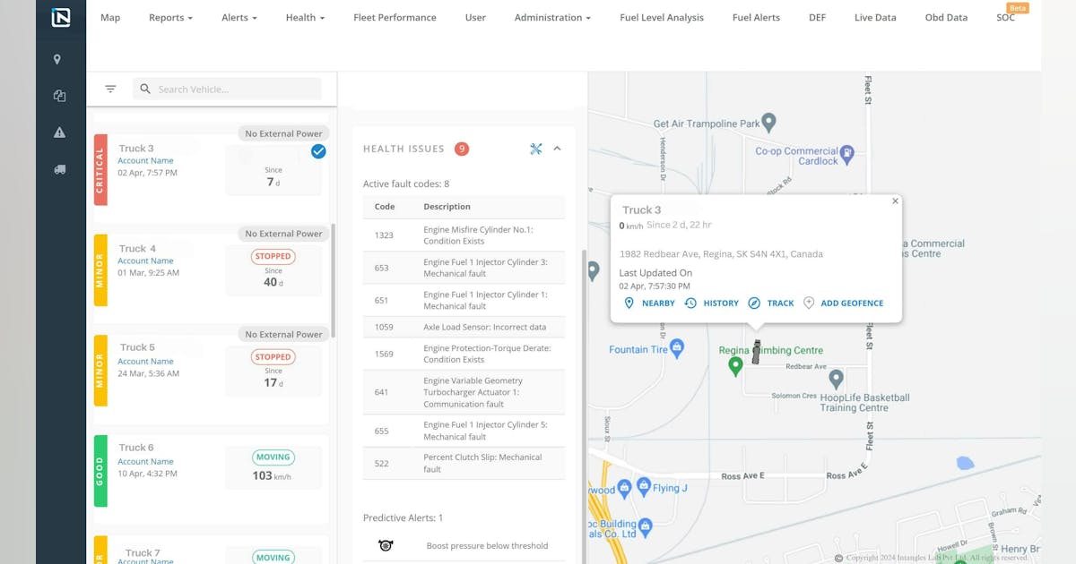Open maintenance tools icon on Health Issues panel

pyautogui.click(x=536, y=149)
